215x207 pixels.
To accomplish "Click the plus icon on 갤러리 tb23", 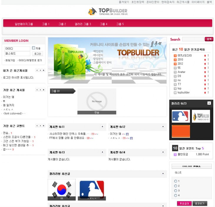I will coord(209,103).
